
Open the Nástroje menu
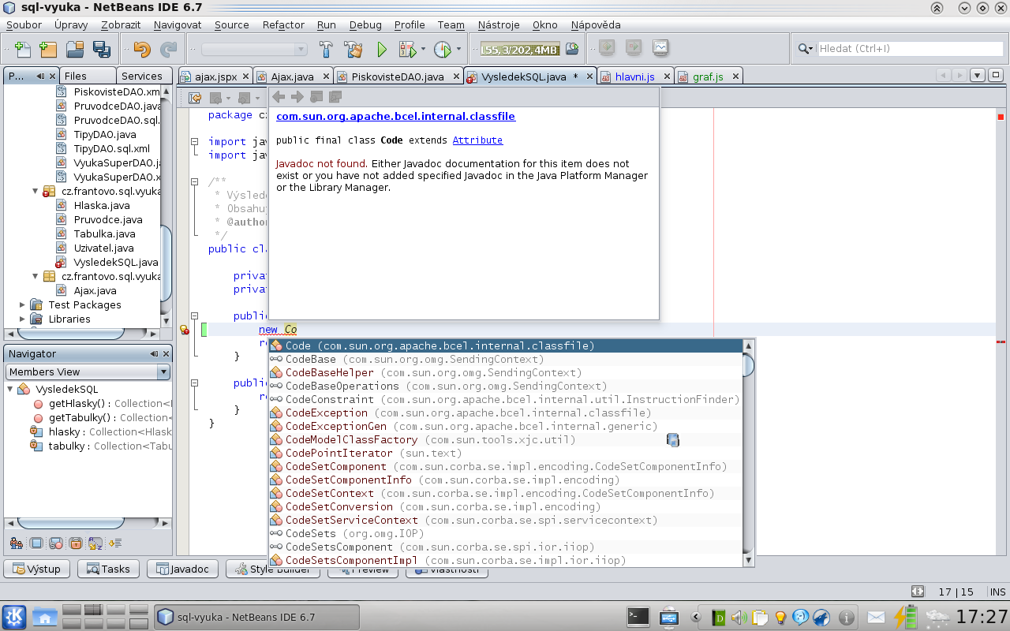coord(499,24)
